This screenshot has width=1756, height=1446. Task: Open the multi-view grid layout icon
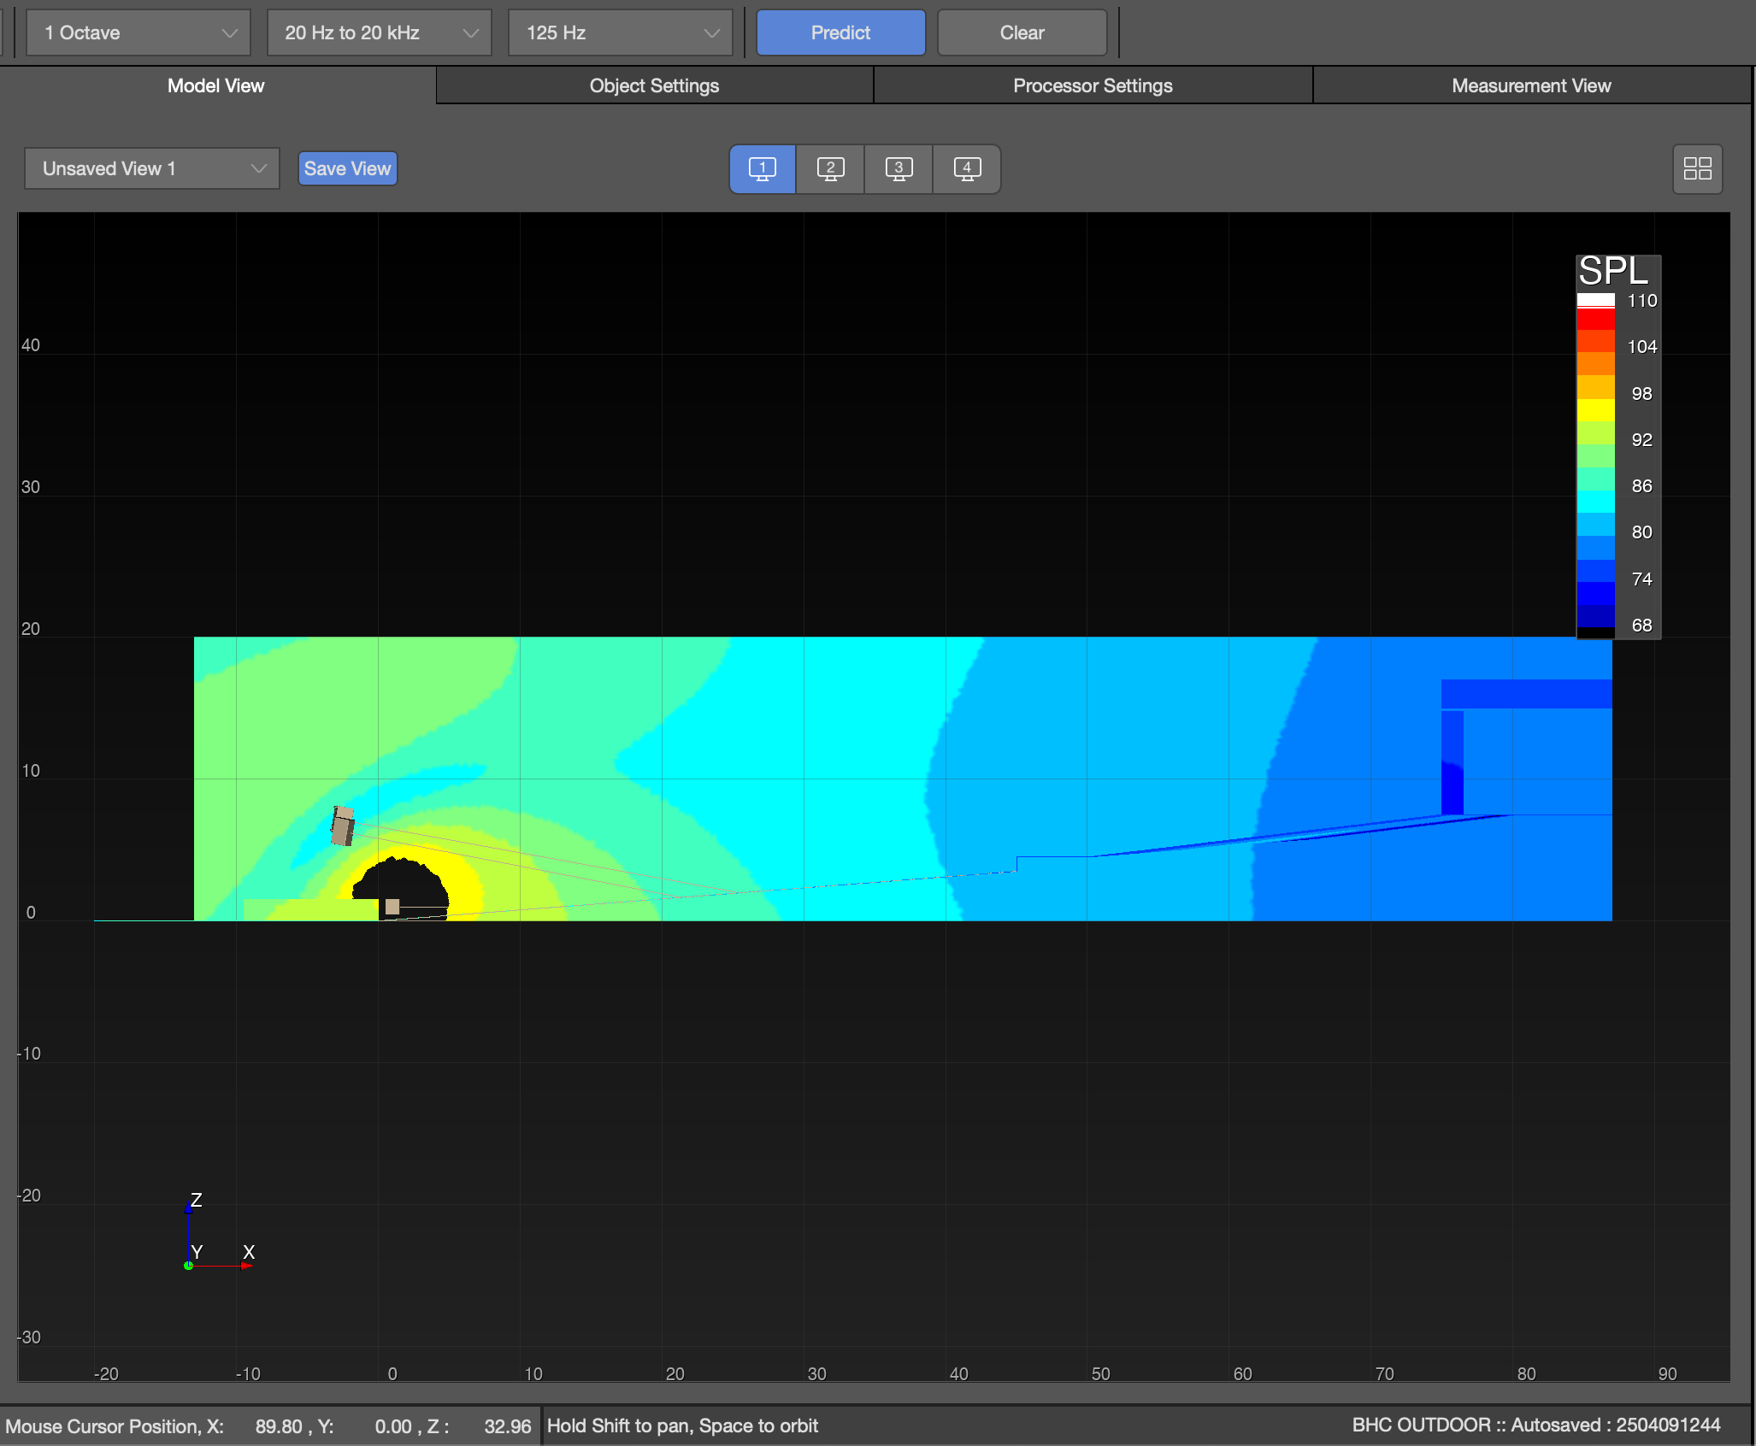tap(1697, 168)
